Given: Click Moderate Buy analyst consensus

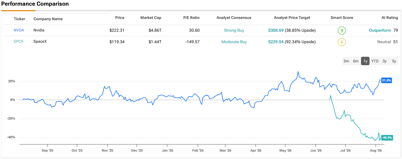Looking at the screenshot, I should [234, 42].
